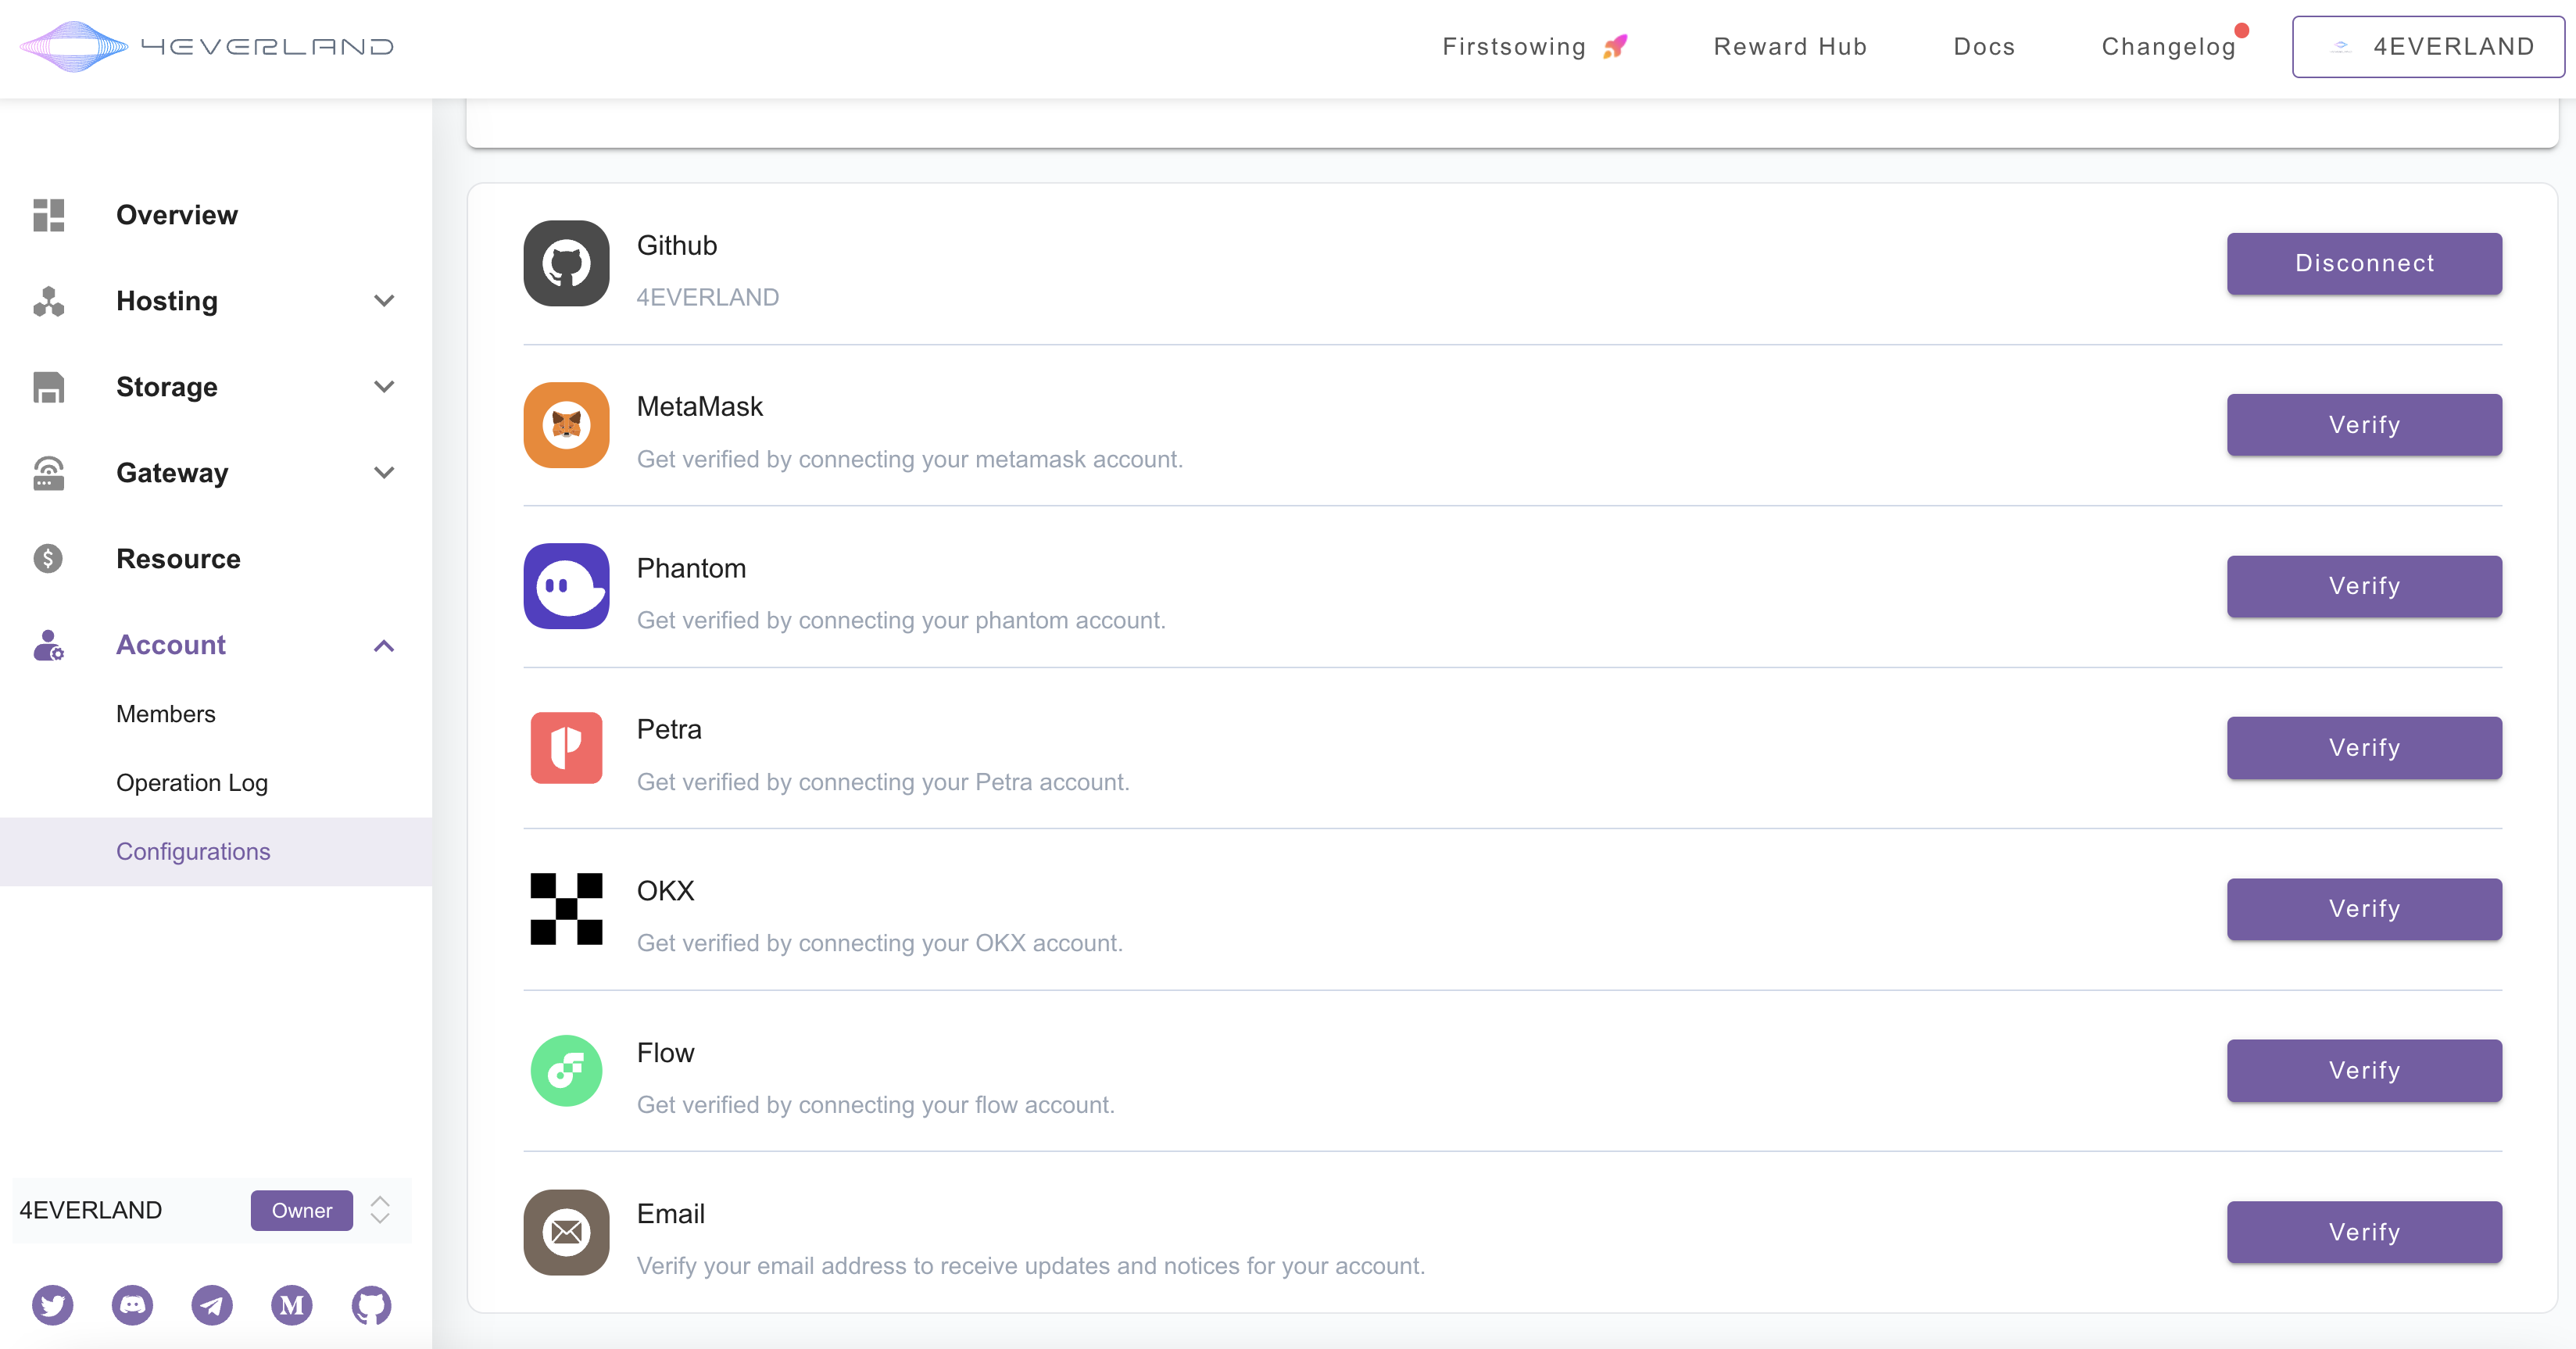Open the Telegram social icon
This screenshot has width=2576, height=1349.
pyautogui.click(x=212, y=1305)
